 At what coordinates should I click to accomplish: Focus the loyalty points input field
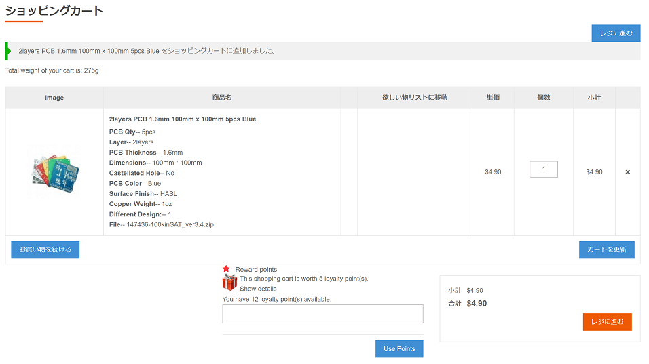click(x=322, y=314)
